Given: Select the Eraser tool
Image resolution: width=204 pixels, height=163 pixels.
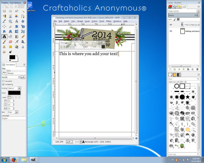Looking at the screenshot, I should 11,42.
